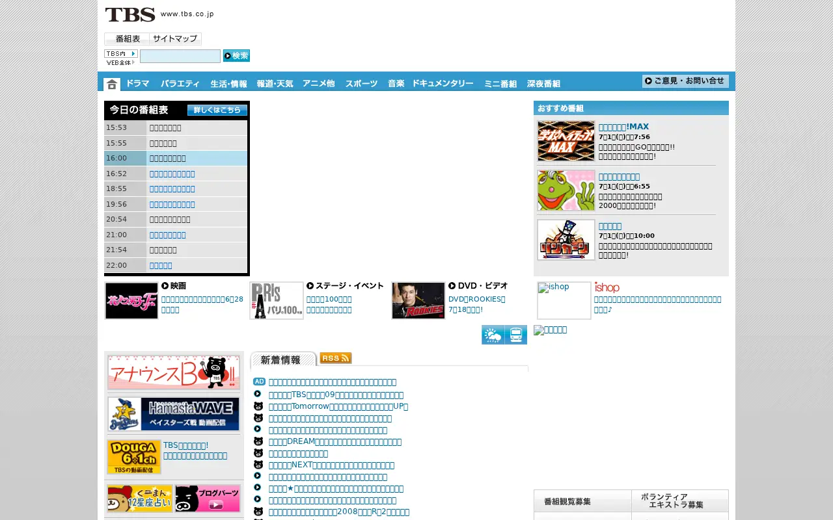This screenshot has height=520, width=833.
Task: Click the ご意見・お問い合せ button
Action: [x=685, y=81]
